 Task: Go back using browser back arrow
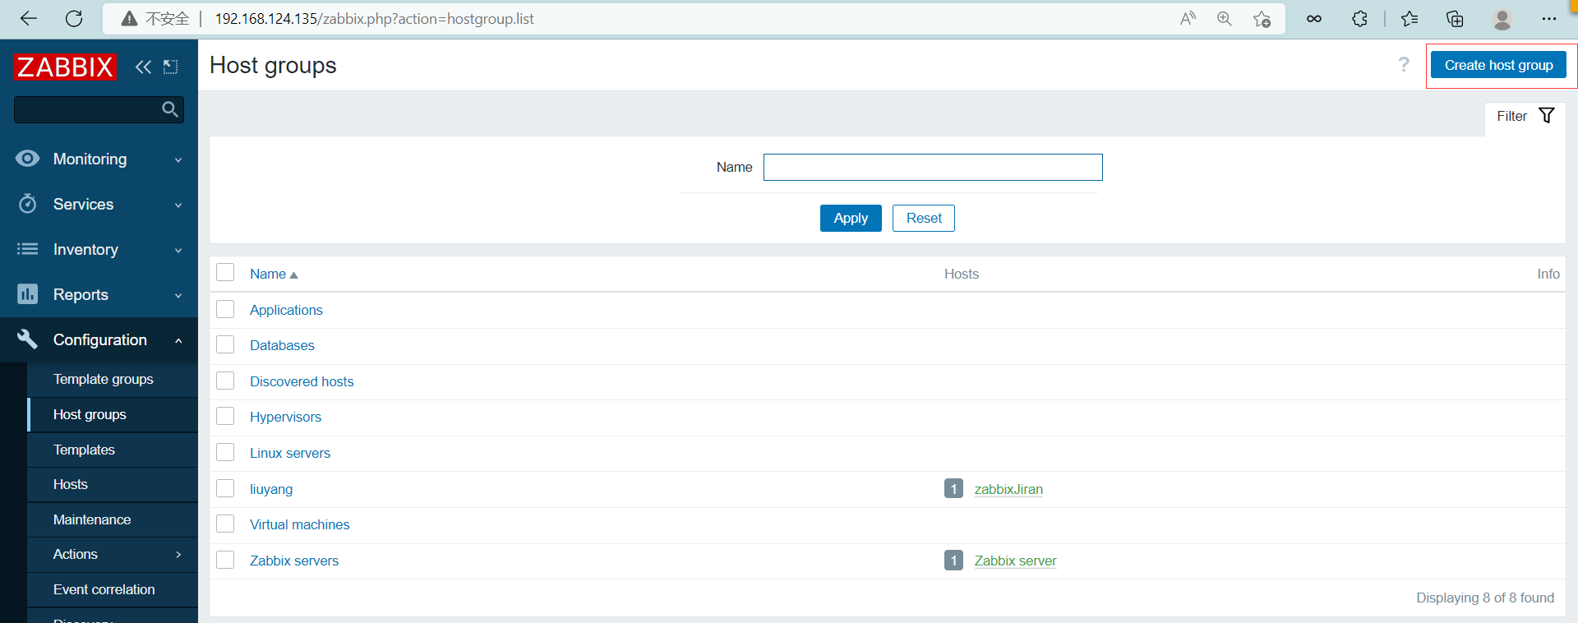(x=29, y=19)
